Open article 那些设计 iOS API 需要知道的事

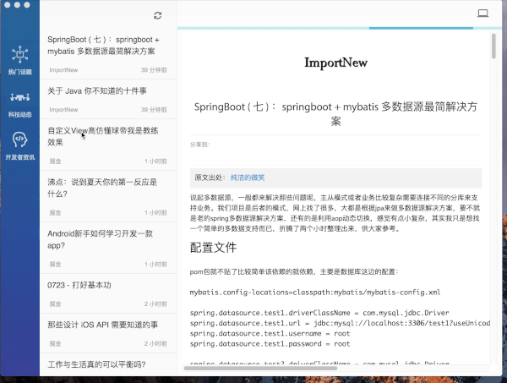click(x=108, y=333)
